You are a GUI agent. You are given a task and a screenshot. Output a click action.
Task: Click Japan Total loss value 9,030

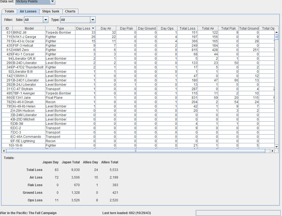click(x=75, y=170)
